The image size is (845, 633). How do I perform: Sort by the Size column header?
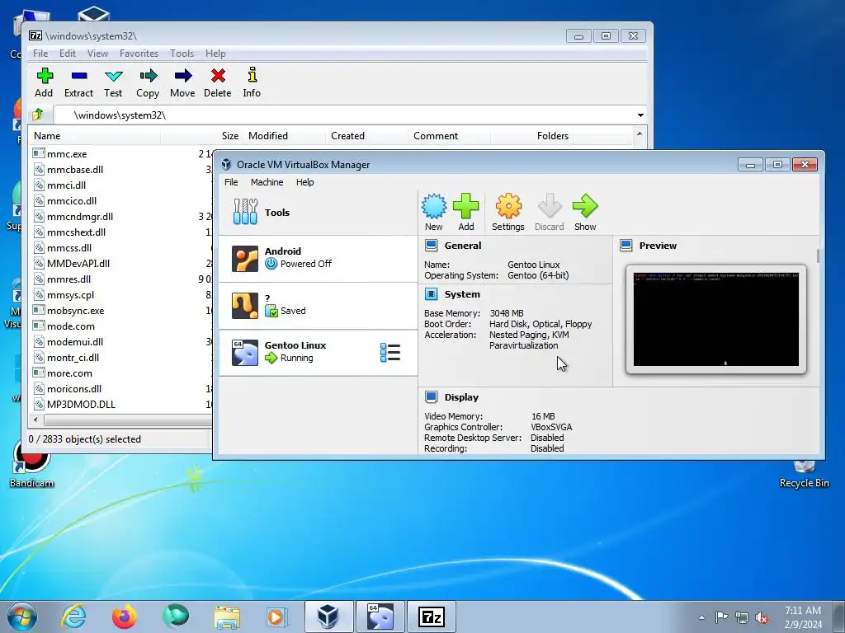point(201,136)
